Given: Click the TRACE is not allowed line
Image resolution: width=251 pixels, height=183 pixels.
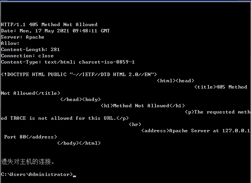Looking at the screenshot, I should pos(65,118).
